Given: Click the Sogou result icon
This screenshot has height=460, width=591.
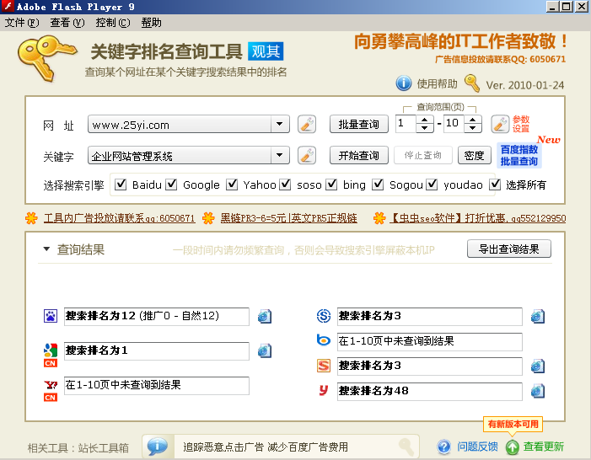Looking at the screenshot, I should tap(324, 366).
